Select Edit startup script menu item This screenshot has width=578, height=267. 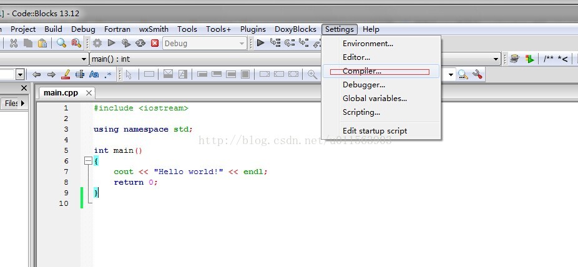pos(381,131)
